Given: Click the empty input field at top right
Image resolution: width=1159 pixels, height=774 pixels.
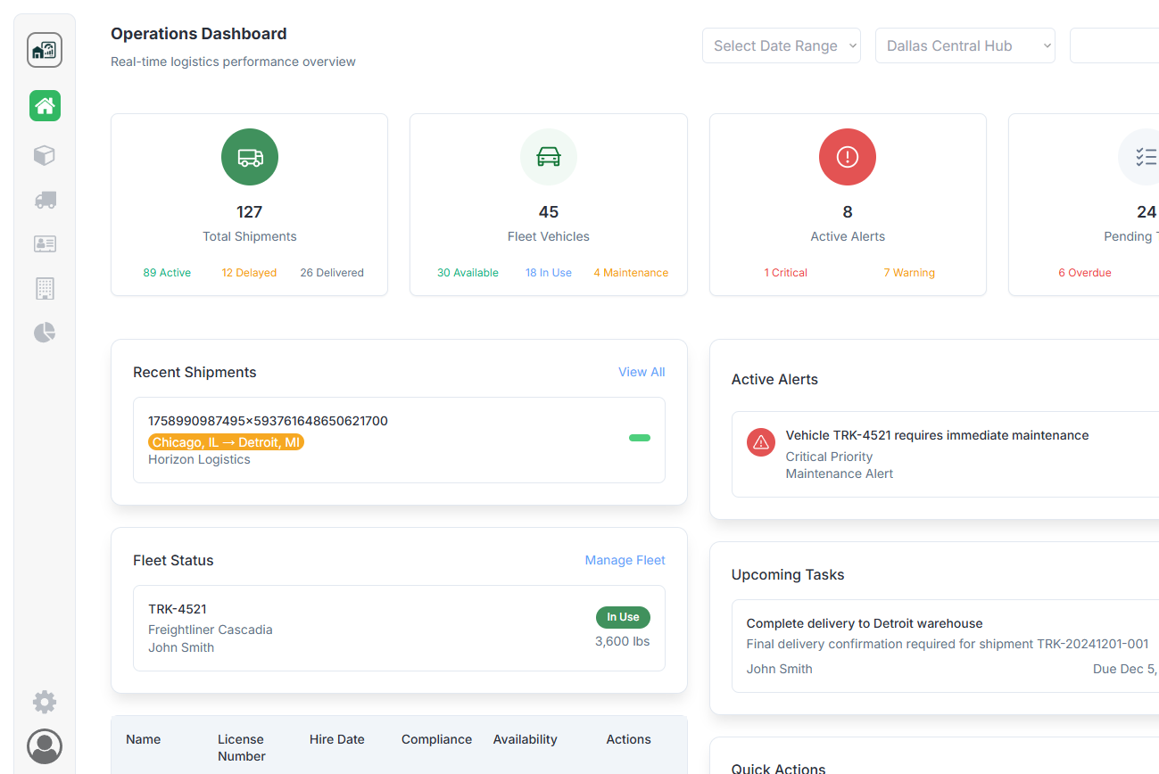Looking at the screenshot, I should pos(1115,46).
